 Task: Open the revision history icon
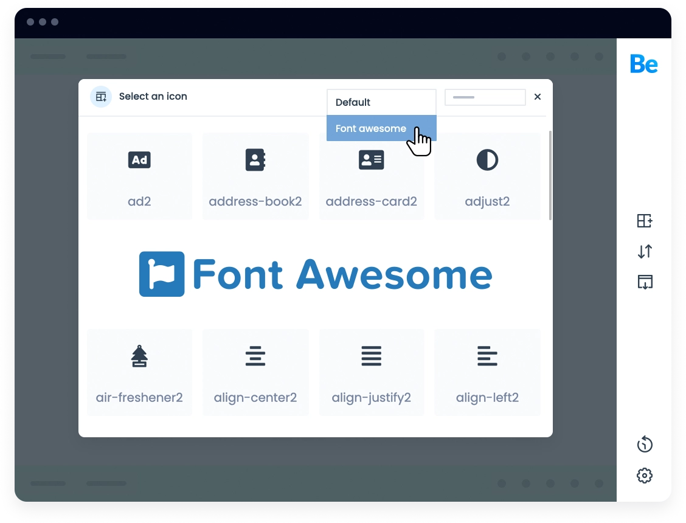point(645,445)
